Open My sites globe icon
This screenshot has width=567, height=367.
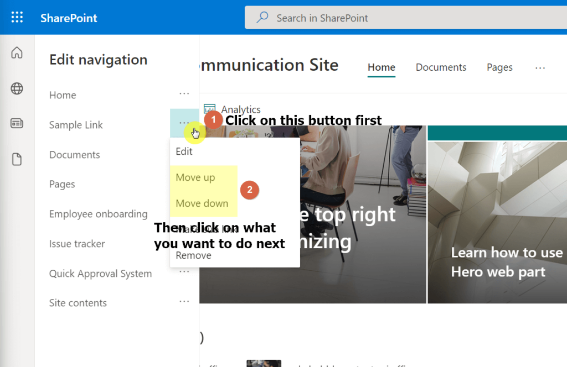tap(17, 88)
